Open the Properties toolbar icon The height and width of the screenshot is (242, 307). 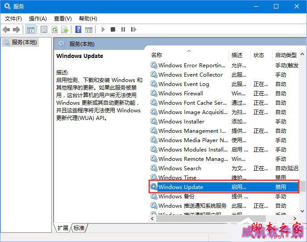click(44, 30)
